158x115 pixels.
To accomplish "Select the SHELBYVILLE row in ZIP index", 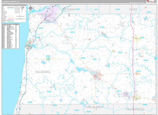I will [9, 39].
